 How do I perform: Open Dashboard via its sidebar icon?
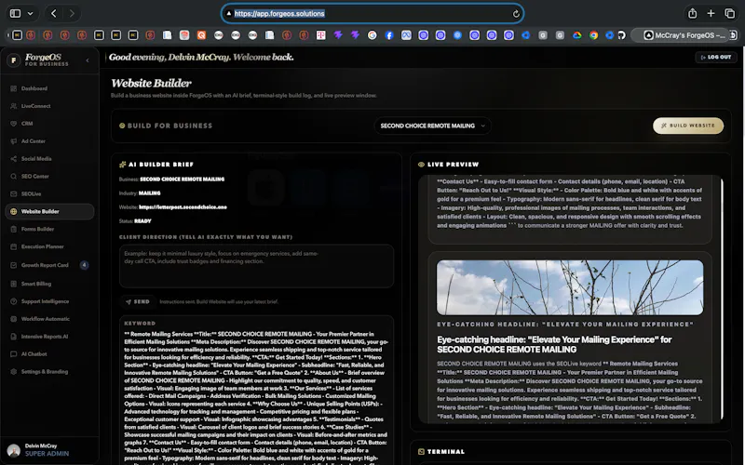pos(13,88)
